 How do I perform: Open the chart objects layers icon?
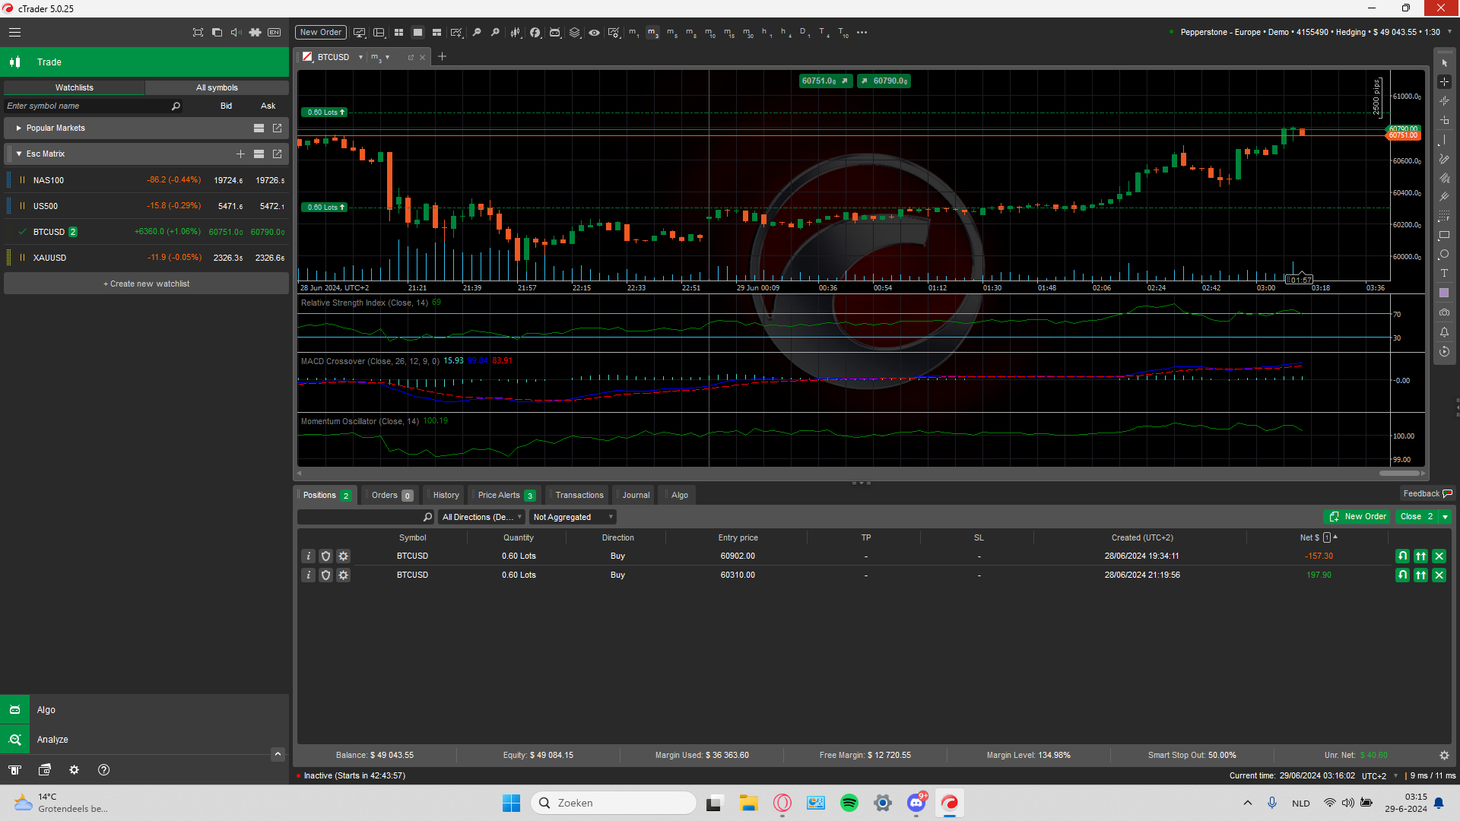pos(575,33)
